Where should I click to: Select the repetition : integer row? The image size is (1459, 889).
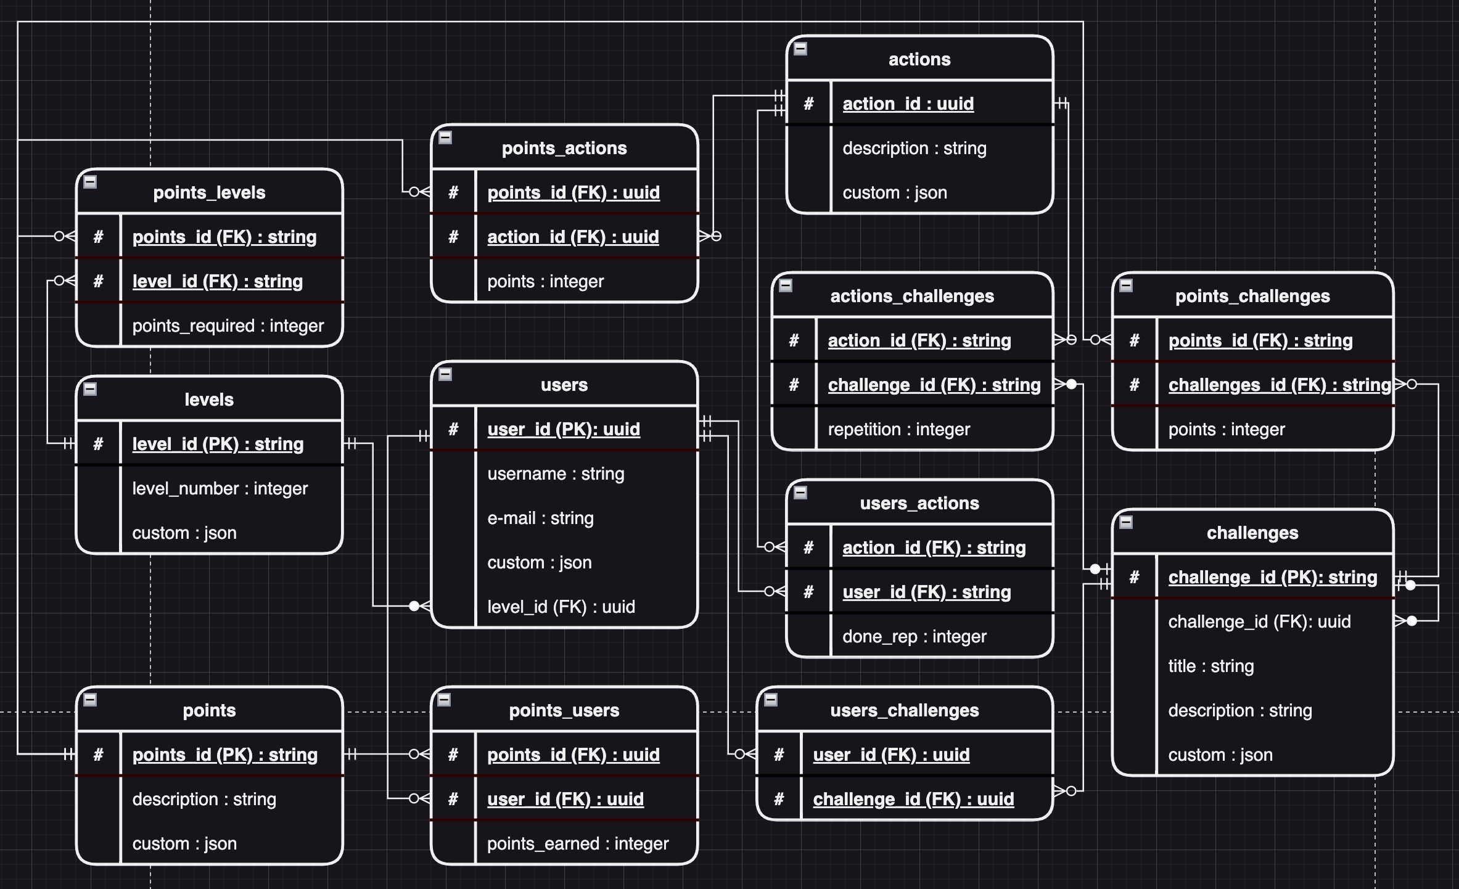898,430
